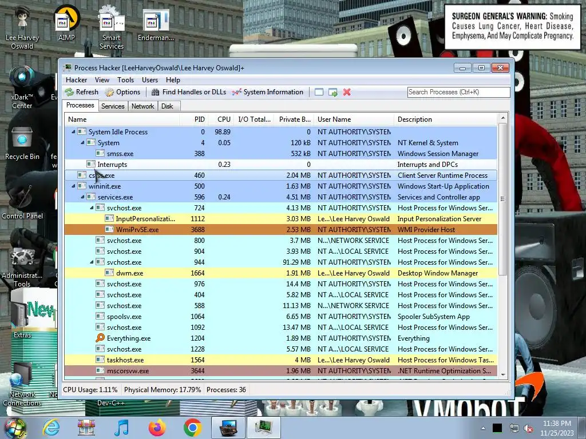Open Control Panel desktop icon
Viewport: 586px width, 439px height.
(x=22, y=202)
